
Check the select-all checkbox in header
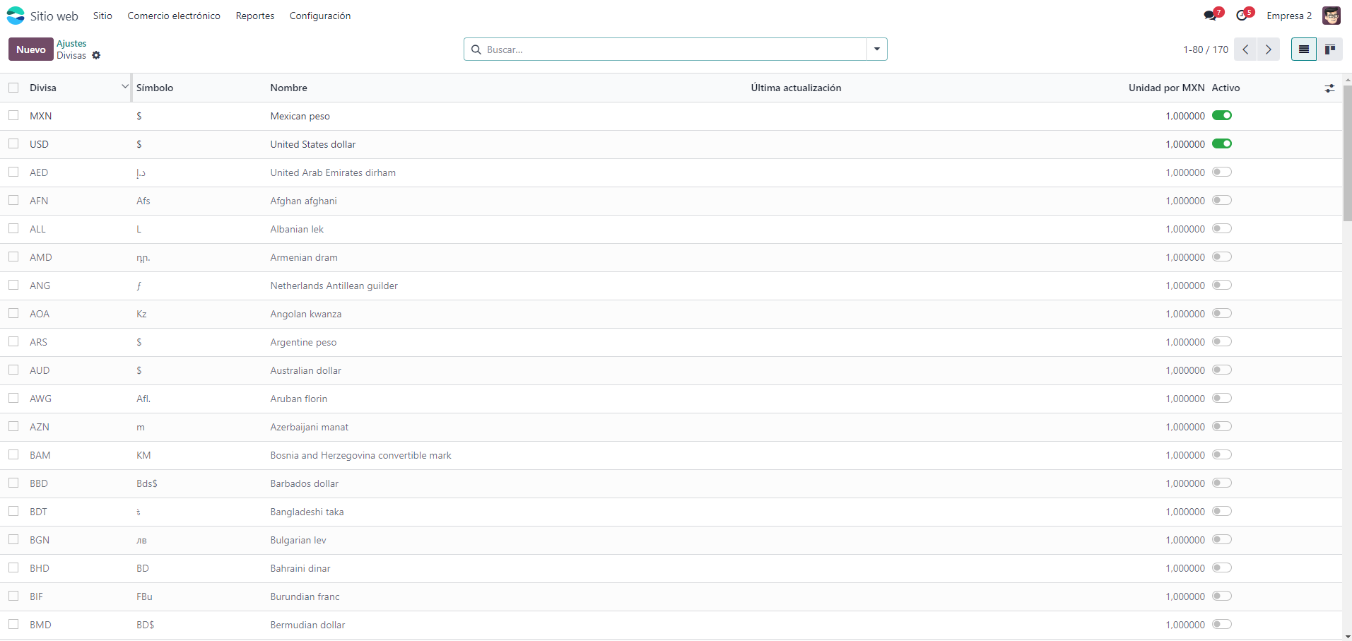point(13,88)
